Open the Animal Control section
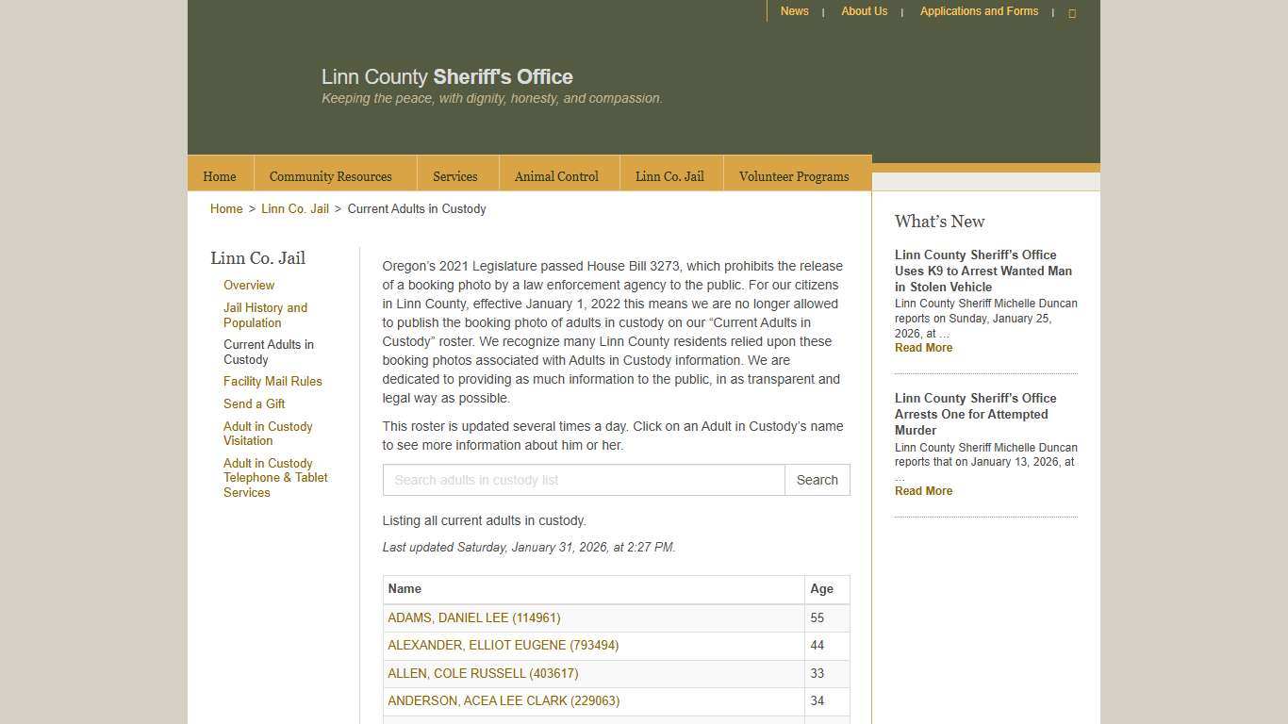Image resolution: width=1288 pixels, height=724 pixels. pos(556,176)
